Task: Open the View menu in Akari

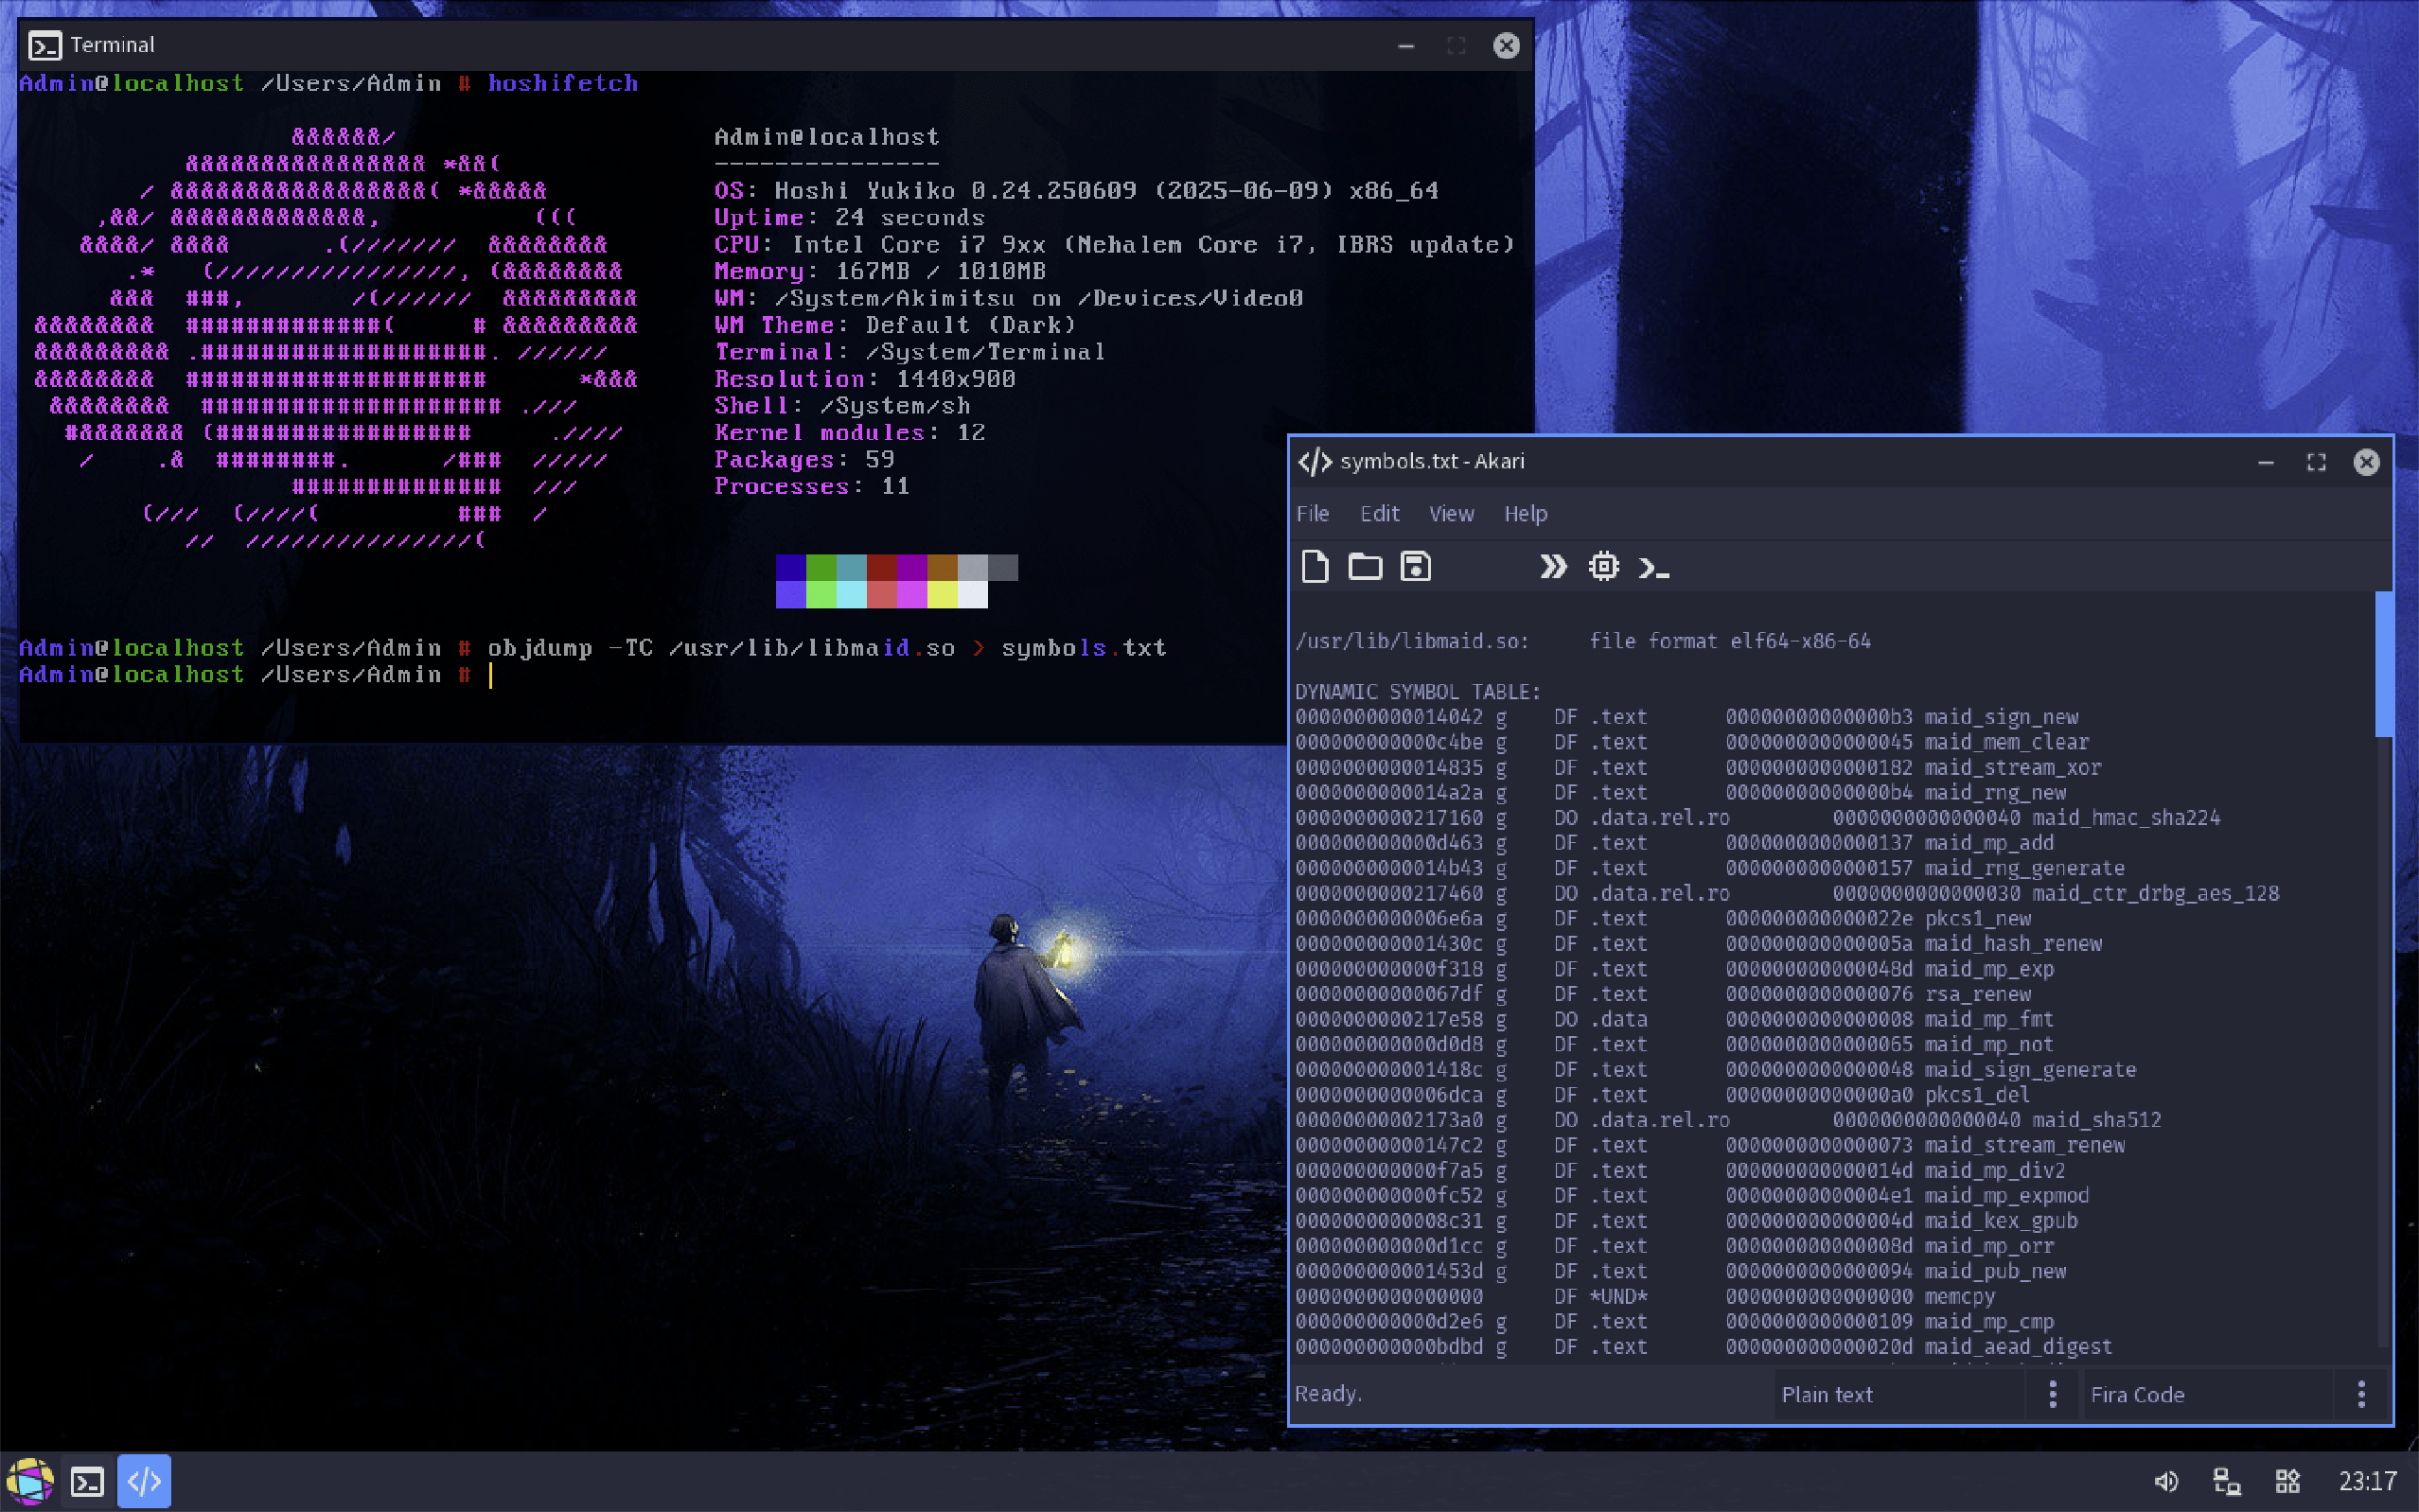Action: 1450,513
